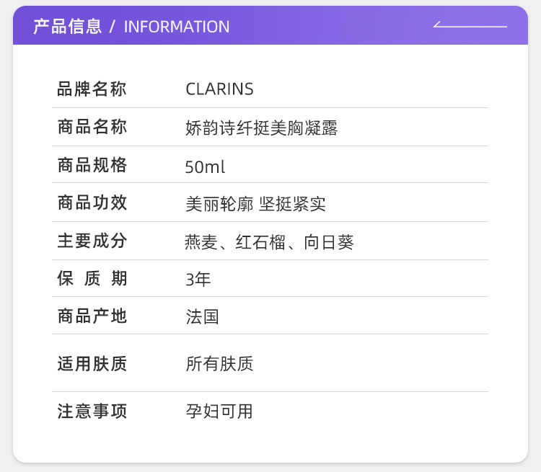Click the 适用肤质 row label
541x472 pixels.
pyautogui.click(x=92, y=364)
